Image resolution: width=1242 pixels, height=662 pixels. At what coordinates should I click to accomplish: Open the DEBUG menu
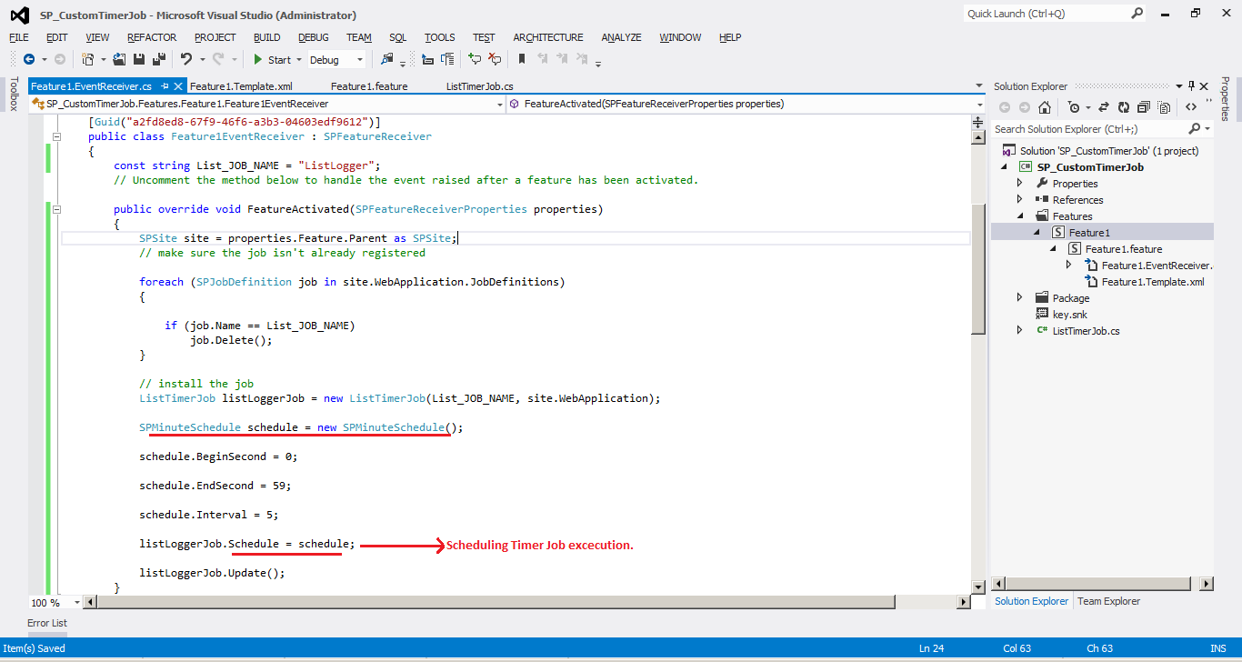tap(314, 37)
